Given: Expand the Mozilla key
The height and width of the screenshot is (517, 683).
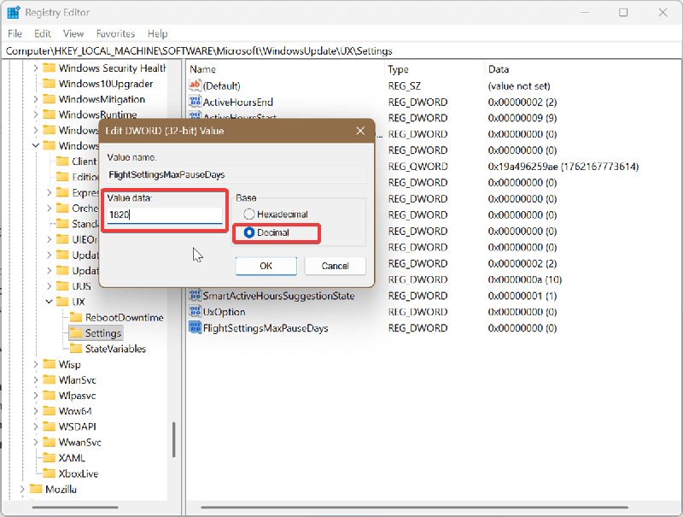Looking at the screenshot, I should [x=22, y=489].
